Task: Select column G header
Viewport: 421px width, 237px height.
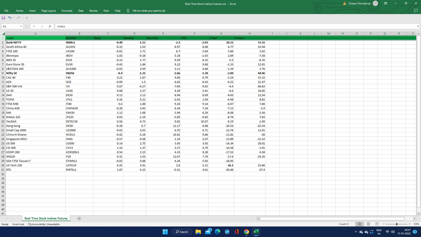Action: [221, 33]
